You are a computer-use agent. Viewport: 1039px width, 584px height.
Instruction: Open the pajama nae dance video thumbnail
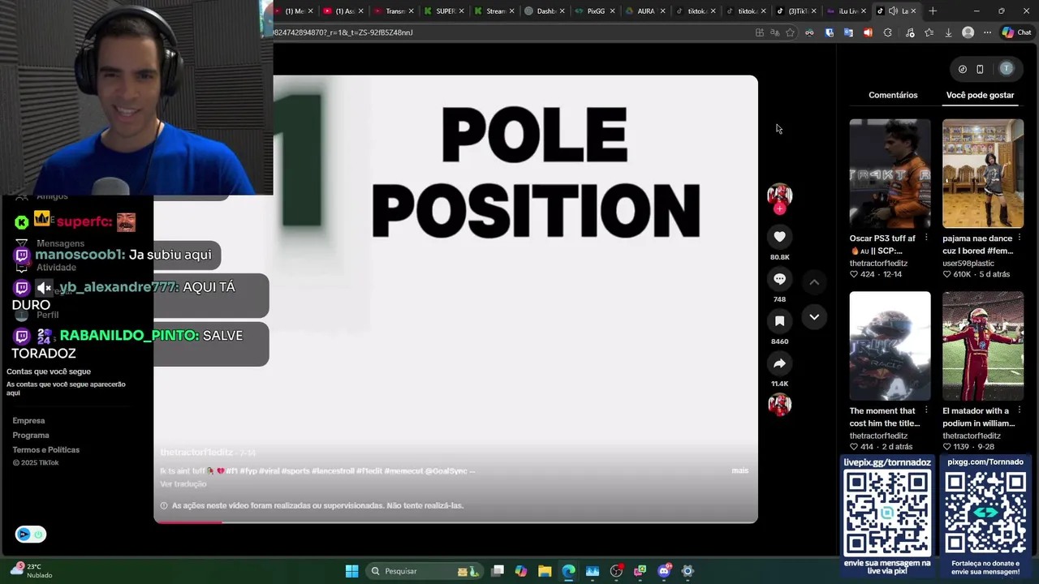[982, 174]
